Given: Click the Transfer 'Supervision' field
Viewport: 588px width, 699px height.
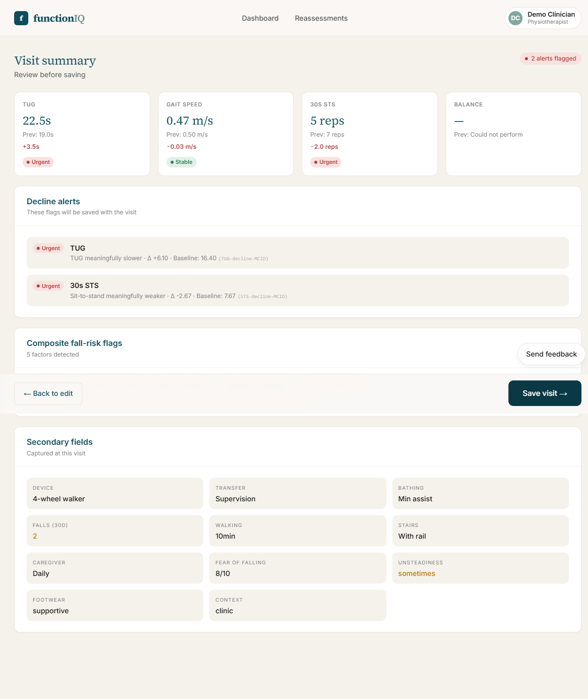Looking at the screenshot, I should (x=297, y=493).
